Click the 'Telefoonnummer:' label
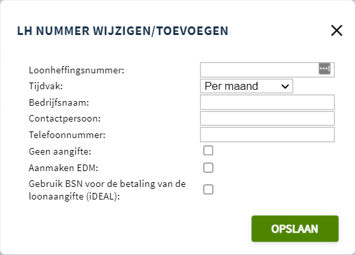Viewport: 355px width, 255px height. pyautogui.click(x=67, y=135)
